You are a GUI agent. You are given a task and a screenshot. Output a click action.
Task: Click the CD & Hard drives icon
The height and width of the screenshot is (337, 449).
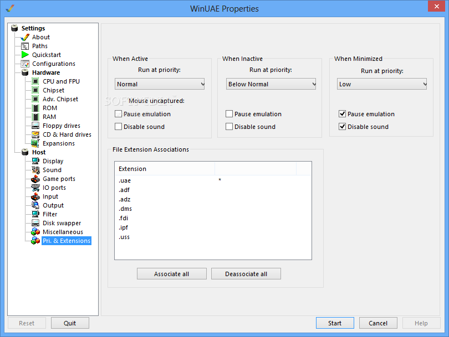35,134
